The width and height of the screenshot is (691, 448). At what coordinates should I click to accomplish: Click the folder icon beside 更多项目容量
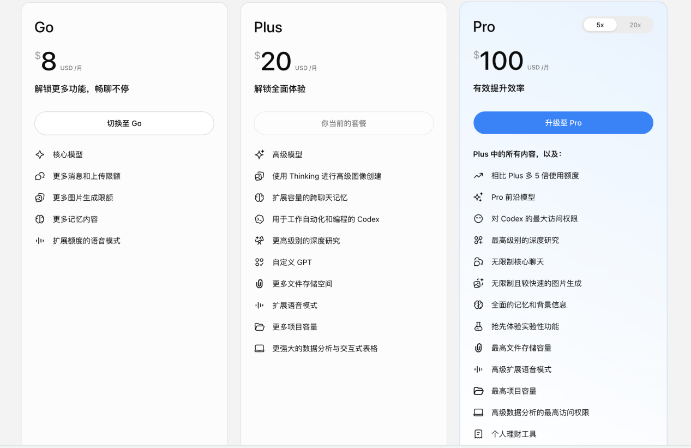[x=260, y=327]
